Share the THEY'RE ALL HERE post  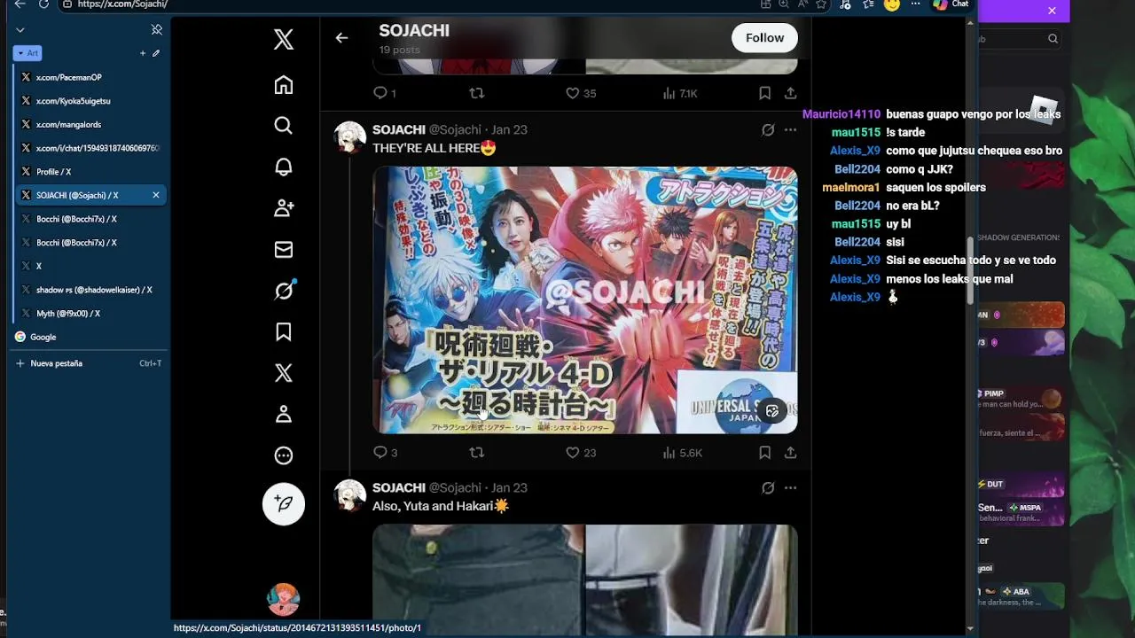pos(790,452)
